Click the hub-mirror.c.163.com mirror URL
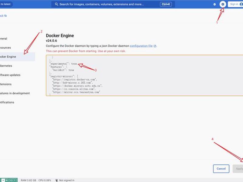The height and width of the screenshot is (182, 243). point(72,83)
